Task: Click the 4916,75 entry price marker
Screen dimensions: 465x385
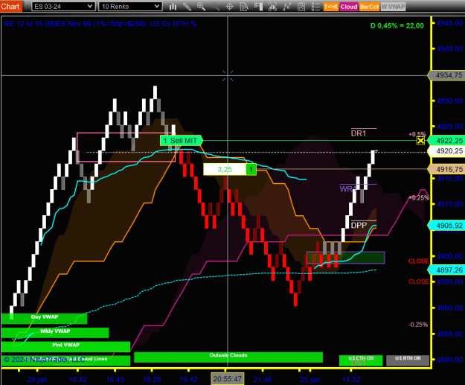Action: pyautogui.click(x=447, y=169)
